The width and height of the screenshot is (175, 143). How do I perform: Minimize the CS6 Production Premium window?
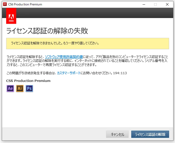144,4
